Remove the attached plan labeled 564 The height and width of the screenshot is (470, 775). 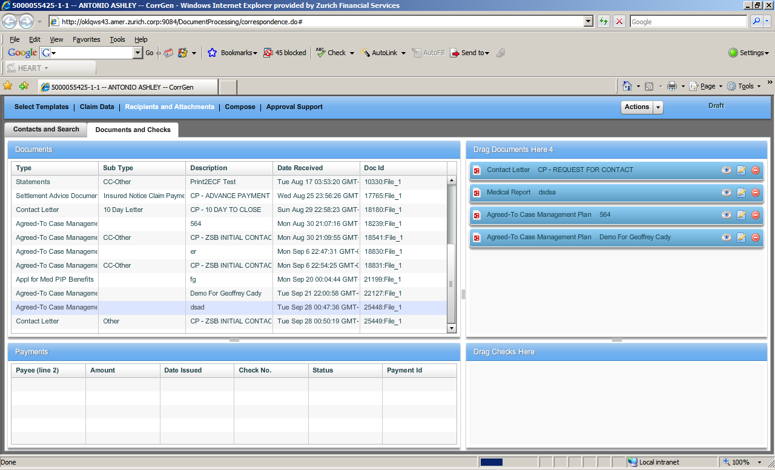tap(756, 215)
